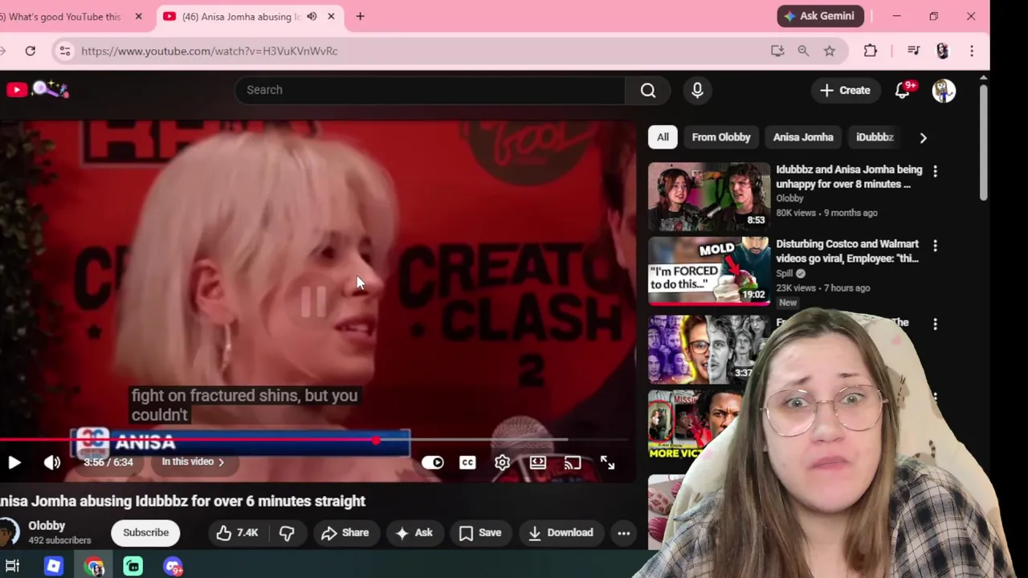Open Disturbing Costco and Walmart video title
This screenshot has width=1028, height=578.
pyautogui.click(x=847, y=251)
